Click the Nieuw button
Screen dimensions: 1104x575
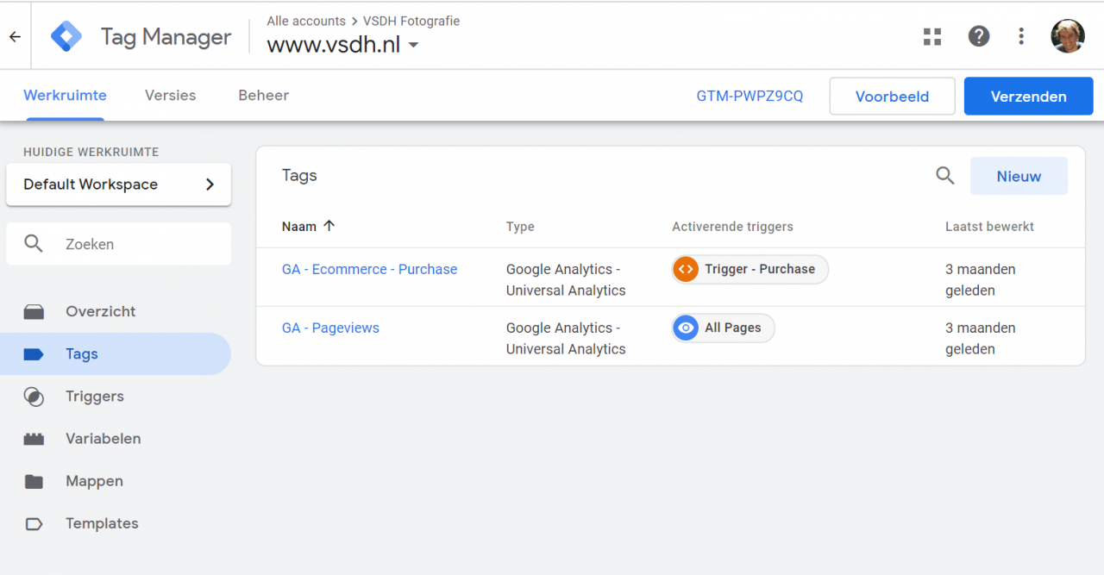1019,176
